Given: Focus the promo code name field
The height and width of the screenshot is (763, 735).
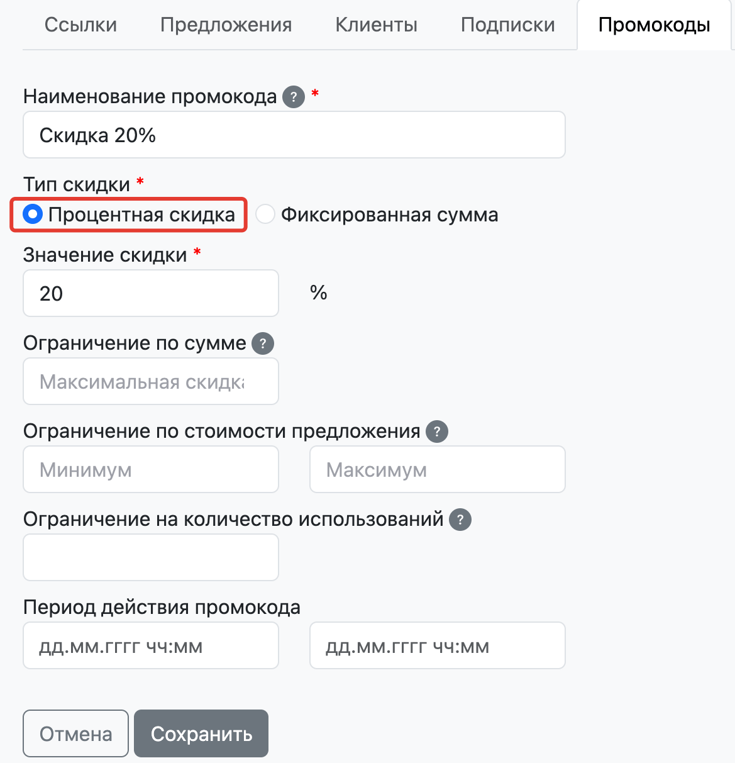Looking at the screenshot, I should [x=294, y=135].
